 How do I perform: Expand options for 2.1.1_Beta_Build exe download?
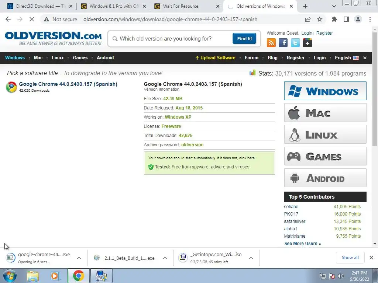pyautogui.click(x=165, y=258)
